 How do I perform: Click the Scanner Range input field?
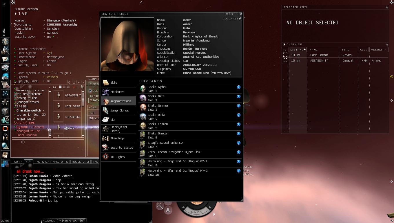[94, 100]
